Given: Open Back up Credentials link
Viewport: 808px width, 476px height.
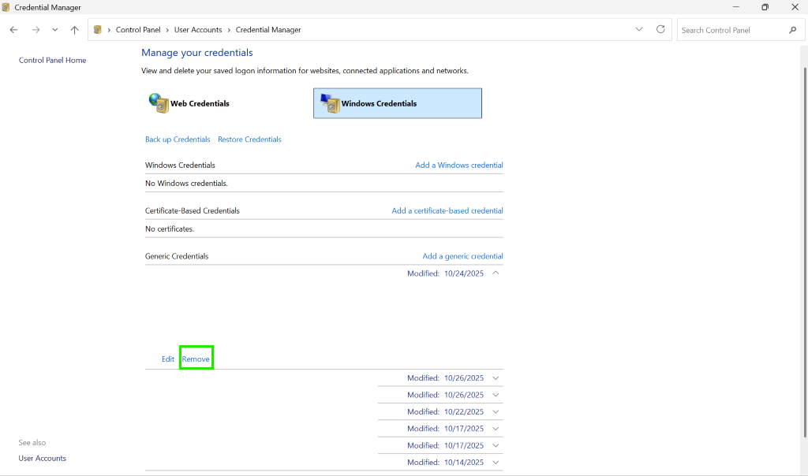Looking at the screenshot, I should click(x=178, y=139).
